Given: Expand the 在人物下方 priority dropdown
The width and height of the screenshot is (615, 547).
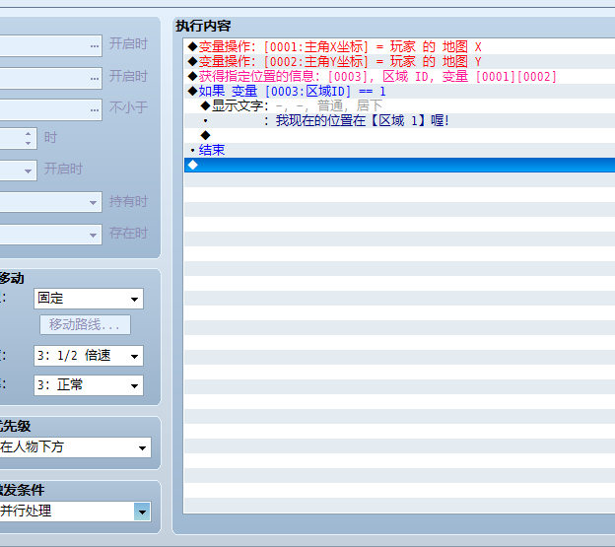Looking at the screenshot, I should [x=74, y=447].
